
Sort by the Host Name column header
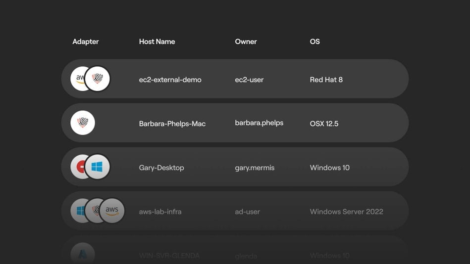tap(157, 42)
